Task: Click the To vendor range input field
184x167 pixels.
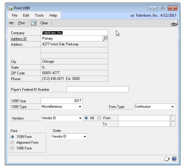Action: pyautogui.click(x=144, y=124)
